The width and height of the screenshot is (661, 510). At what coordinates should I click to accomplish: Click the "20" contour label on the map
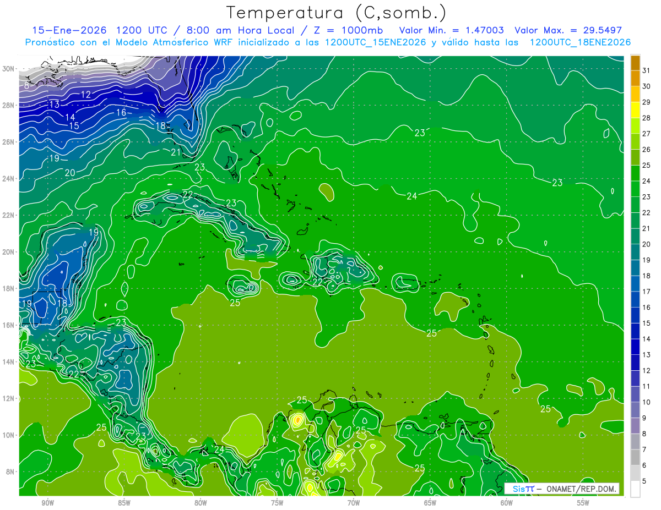coord(70,172)
